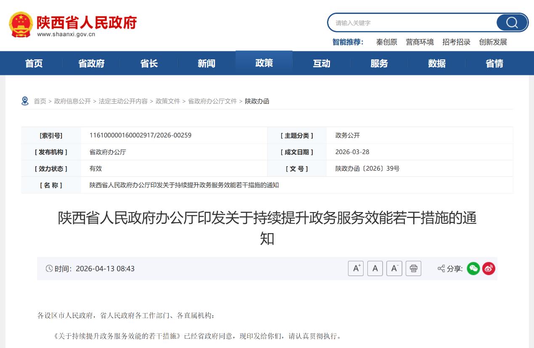The width and height of the screenshot is (534, 348).
Task: Increase font size with A+ button
Action: click(356, 268)
